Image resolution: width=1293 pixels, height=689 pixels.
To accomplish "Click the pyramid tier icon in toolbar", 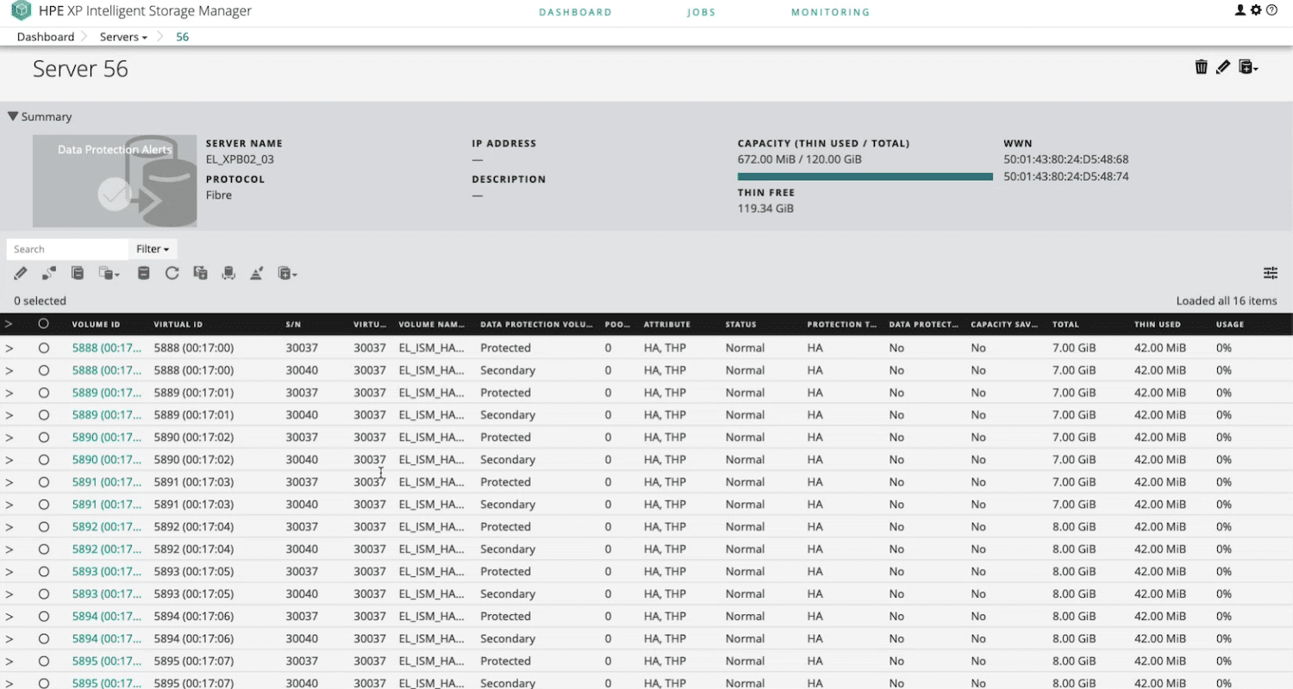I will (256, 273).
